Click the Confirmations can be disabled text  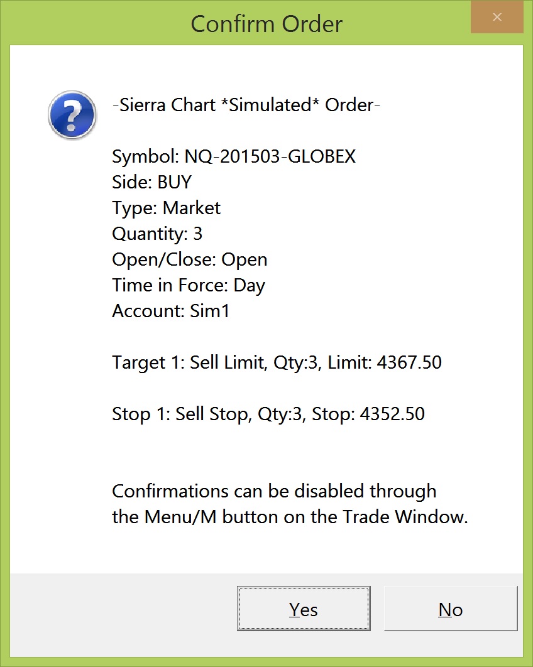tap(274, 491)
